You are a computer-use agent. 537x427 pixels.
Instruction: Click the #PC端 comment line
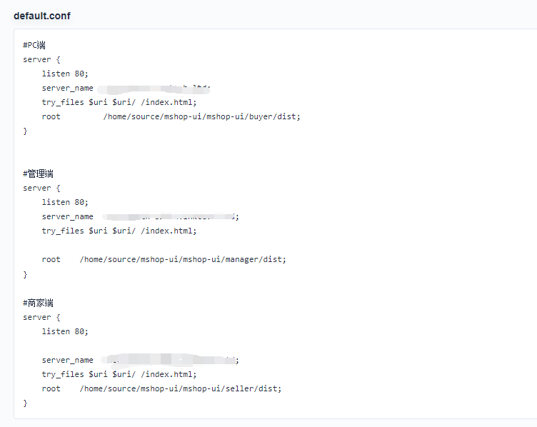pyautogui.click(x=34, y=45)
